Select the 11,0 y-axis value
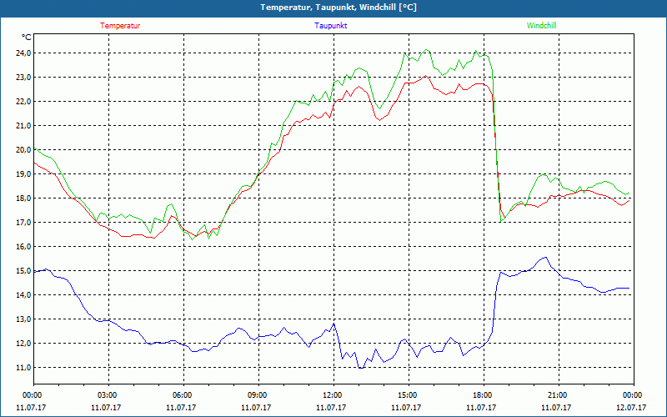This screenshot has height=417, width=667. pos(21,368)
